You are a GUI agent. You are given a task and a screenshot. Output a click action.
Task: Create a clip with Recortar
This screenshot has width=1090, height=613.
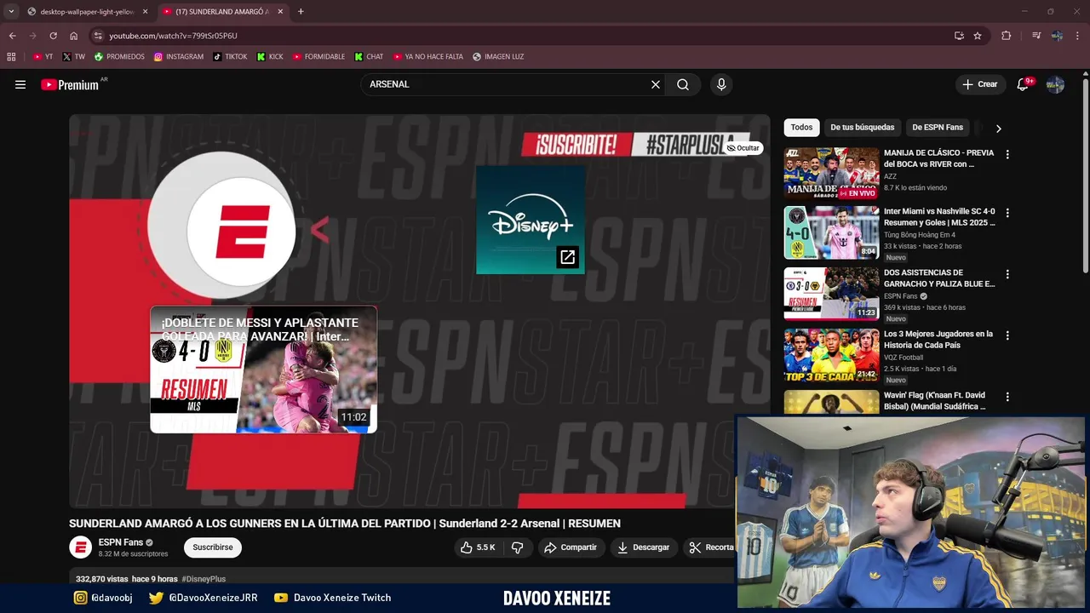(x=711, y=547)
